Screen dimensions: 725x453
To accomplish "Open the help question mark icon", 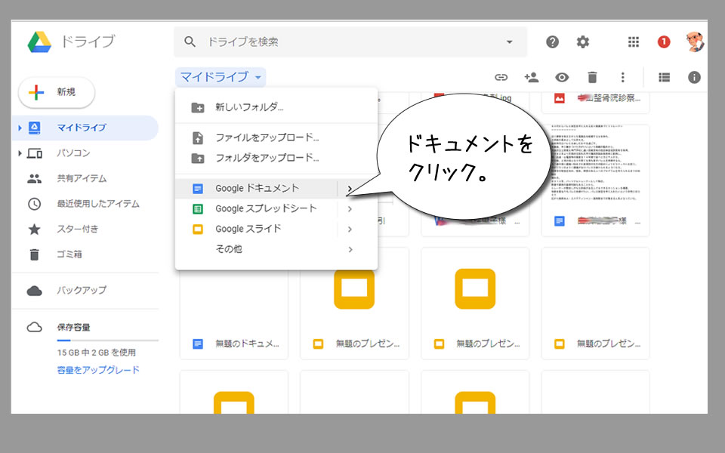I will 552,42.
